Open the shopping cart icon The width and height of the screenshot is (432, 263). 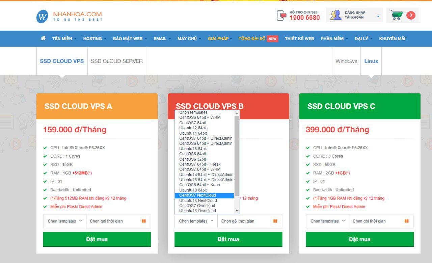click(397, 15)
